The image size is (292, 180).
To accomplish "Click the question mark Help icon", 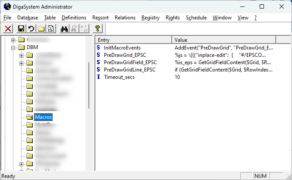I will (98, 29).
